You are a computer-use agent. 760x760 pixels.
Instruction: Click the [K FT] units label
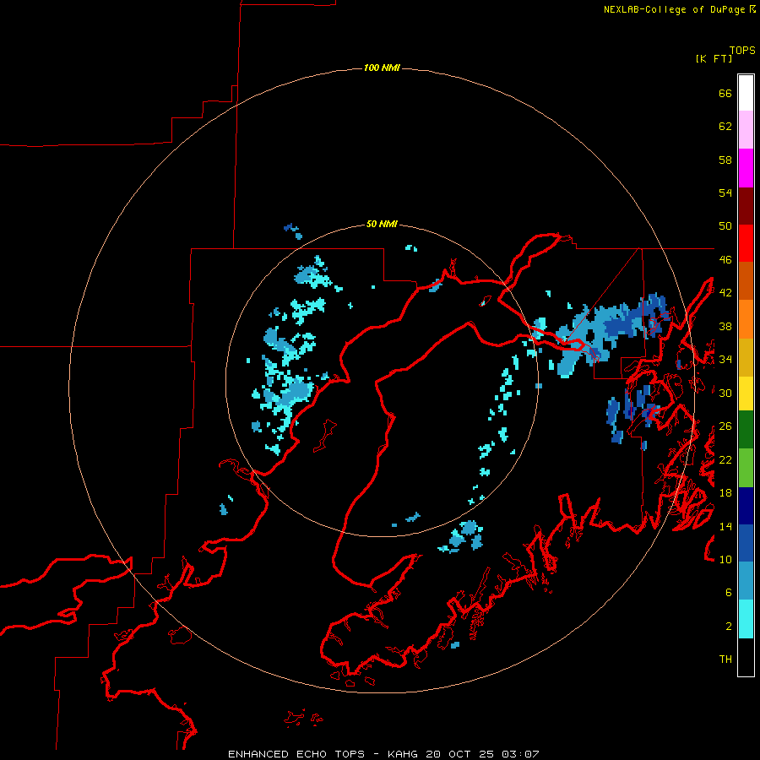(714, 58)
